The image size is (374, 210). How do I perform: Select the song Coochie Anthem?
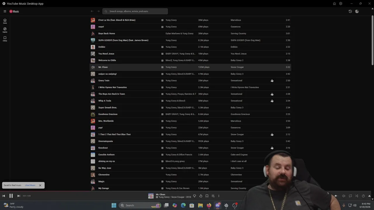pos(106,155)
